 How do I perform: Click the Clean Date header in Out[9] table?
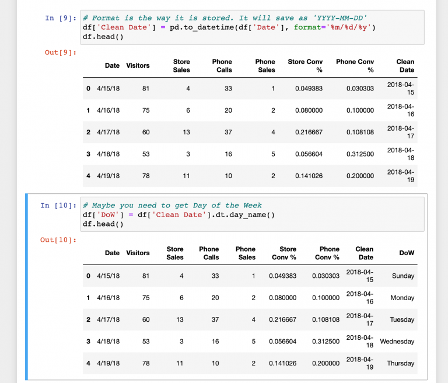point(405,65)
